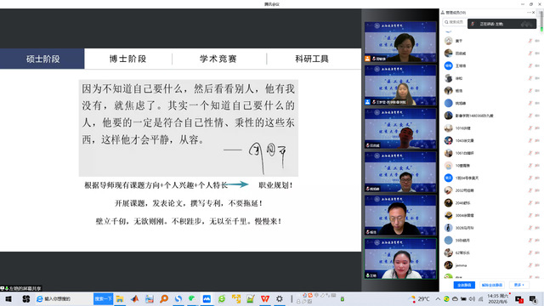Open the members panel three-dots menu
Viewport: 544px width, 306px height.
[x=529, y=13]
